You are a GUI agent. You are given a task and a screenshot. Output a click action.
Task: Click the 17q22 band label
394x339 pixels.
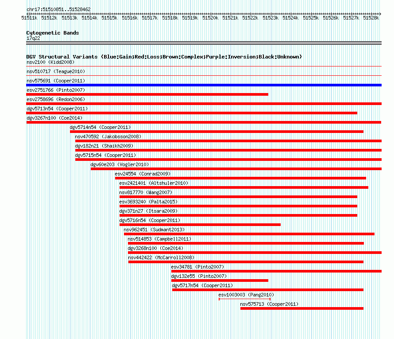coord(33,38)
